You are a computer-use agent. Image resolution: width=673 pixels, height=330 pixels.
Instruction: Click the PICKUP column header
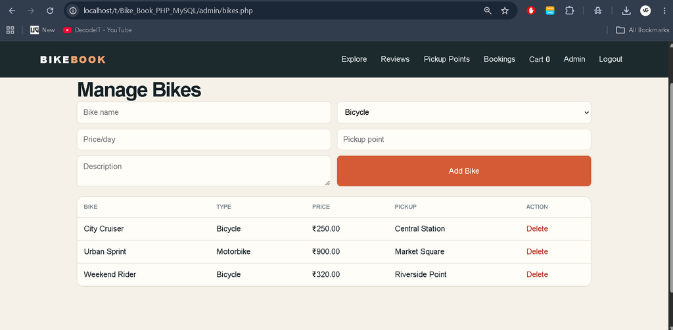(x=406, y=207)
